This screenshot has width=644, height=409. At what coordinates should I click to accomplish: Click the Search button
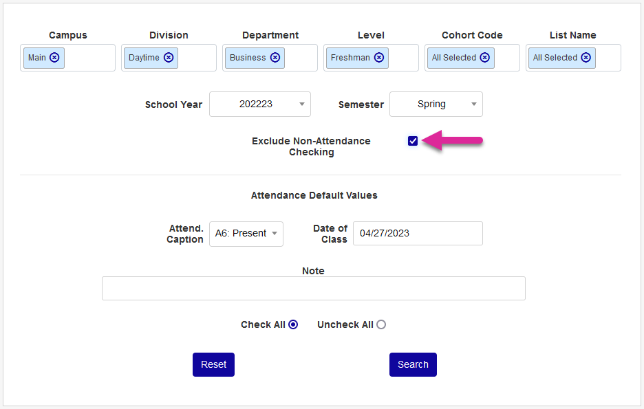pos(413,365)
